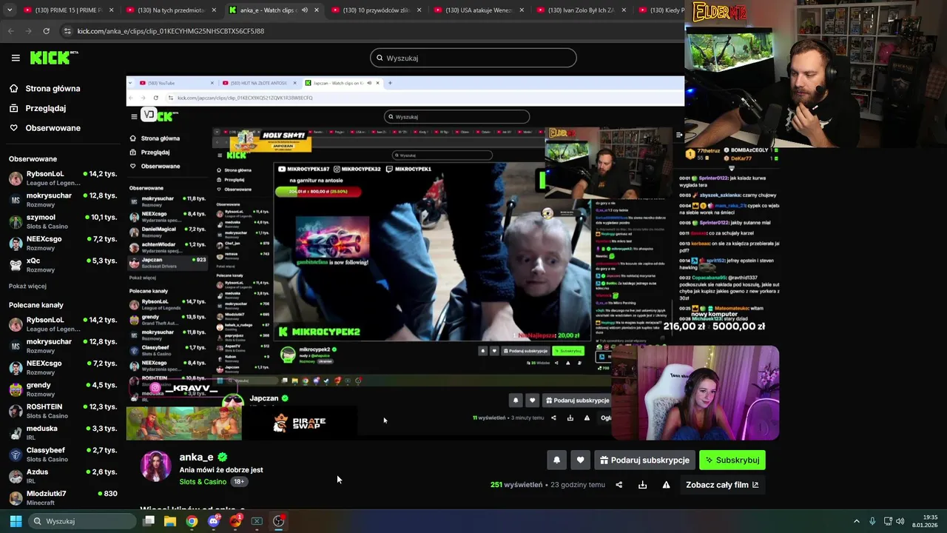The height and width of the screenshot is (533, 947).
Task: Open the volume icon in system tray
Action: pyautogui.click(x=900, y=521)
